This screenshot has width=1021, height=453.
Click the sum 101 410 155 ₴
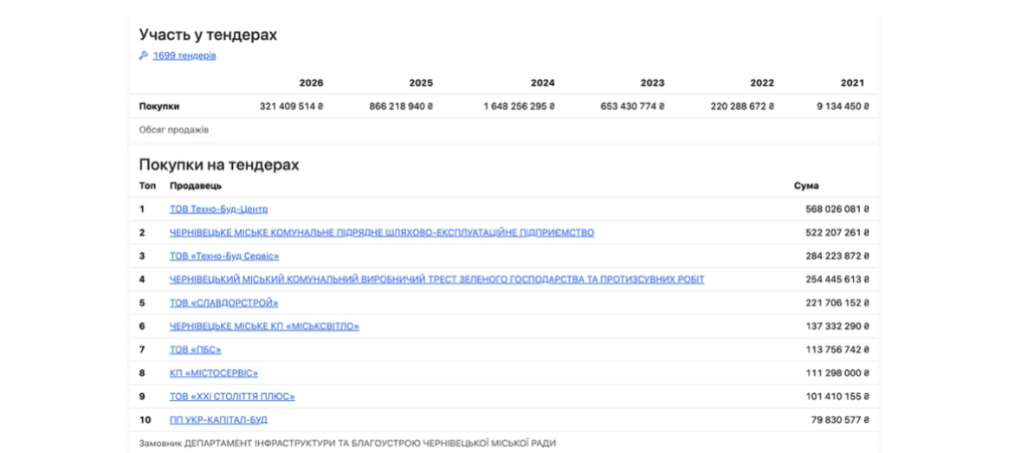[837, 397]
